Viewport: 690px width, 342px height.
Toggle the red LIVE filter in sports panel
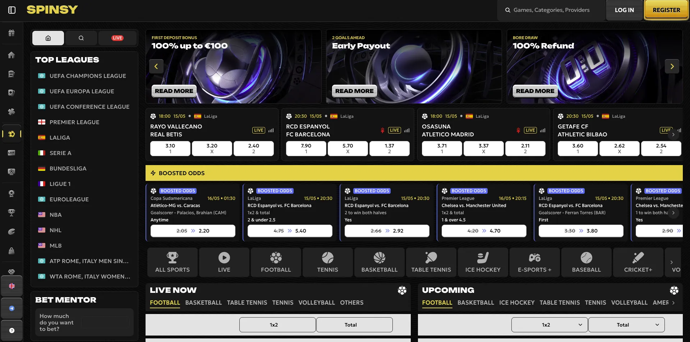(x=117, y=38)
